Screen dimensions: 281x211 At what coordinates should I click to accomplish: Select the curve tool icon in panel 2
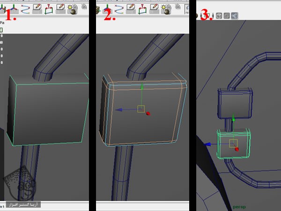(119, 8)
